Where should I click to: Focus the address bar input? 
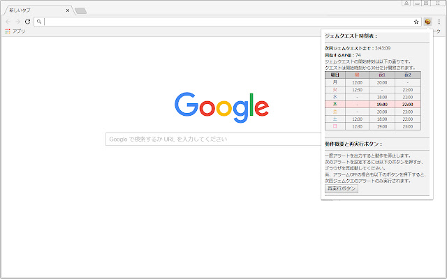[x=228, y=22]
